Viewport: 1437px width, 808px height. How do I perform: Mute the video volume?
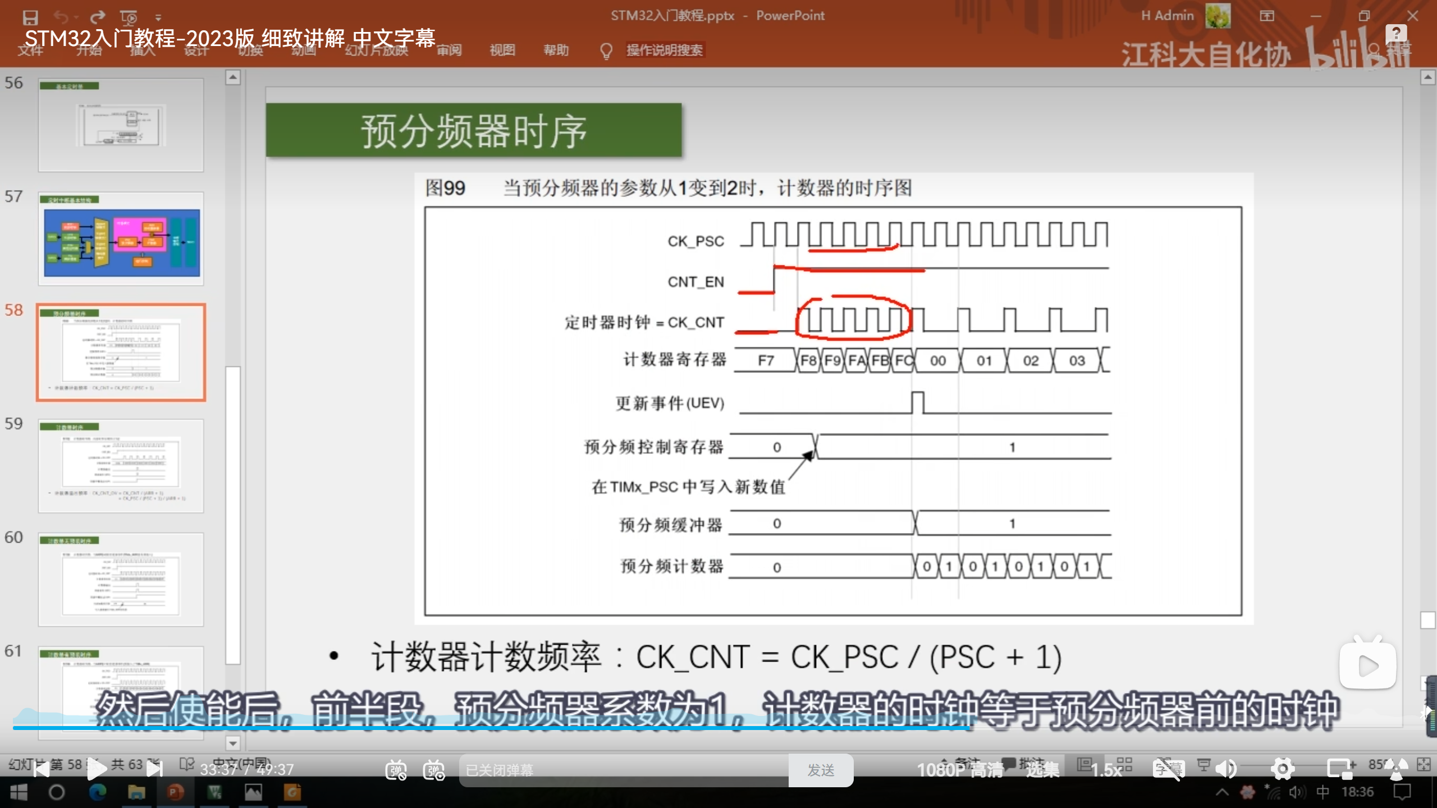pos(1227,769)
